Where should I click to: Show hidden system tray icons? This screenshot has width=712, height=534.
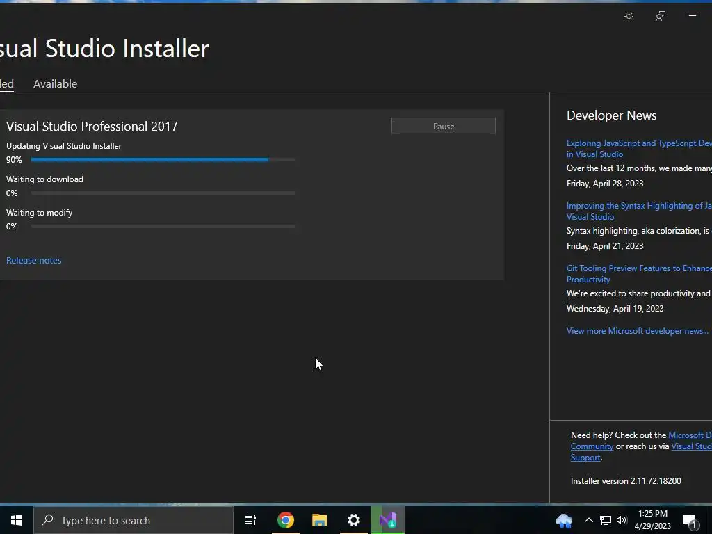point(588,520)
